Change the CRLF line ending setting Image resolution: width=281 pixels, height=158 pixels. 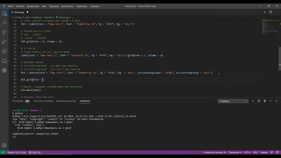pyautogui.click(x=255, y=152)
